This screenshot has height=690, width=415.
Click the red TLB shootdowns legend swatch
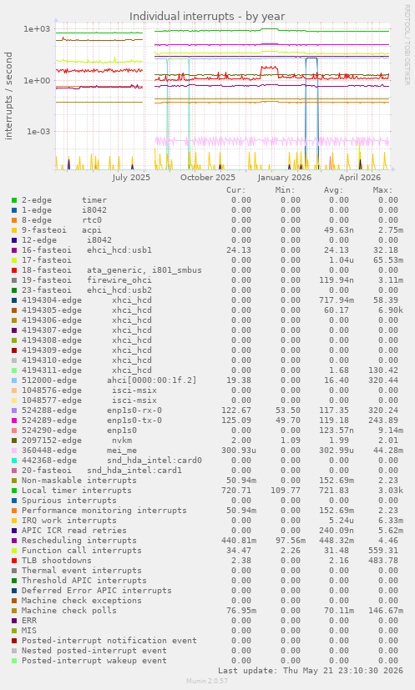click(14, 561)
